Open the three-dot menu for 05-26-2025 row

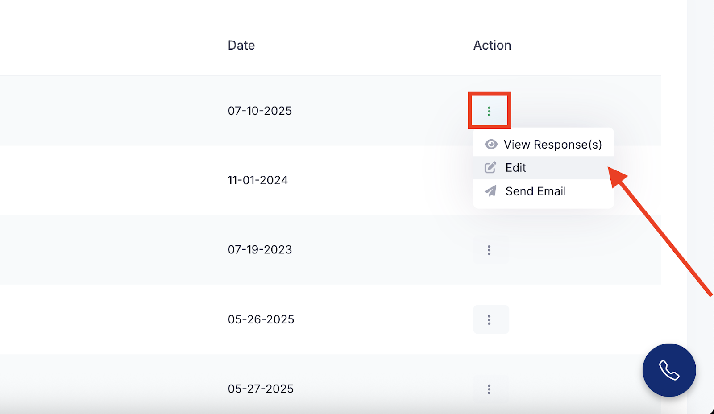pyautogui.click(x=491, y=319)
